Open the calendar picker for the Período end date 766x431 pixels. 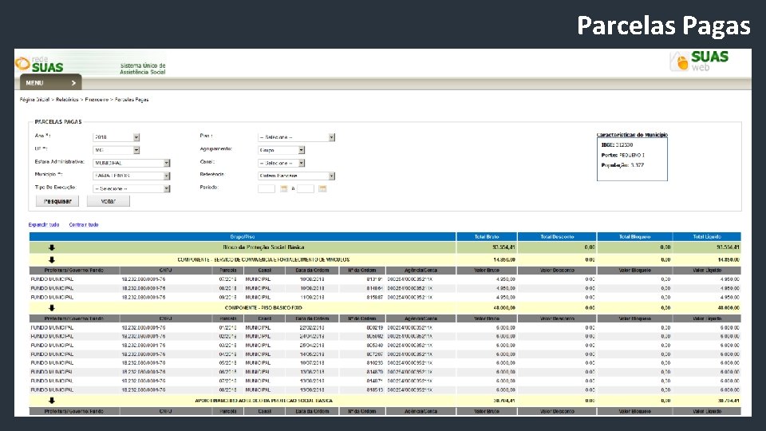(322, 188)
